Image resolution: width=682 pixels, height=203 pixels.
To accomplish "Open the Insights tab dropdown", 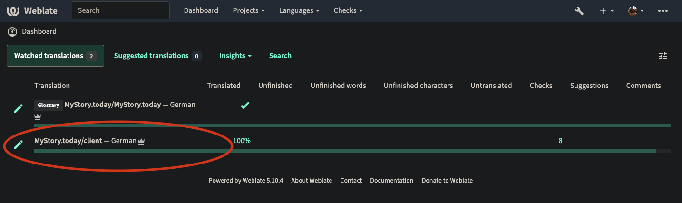I will coord(235,56).
